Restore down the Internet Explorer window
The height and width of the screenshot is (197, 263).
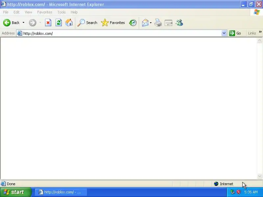click(x=251, y=4)
